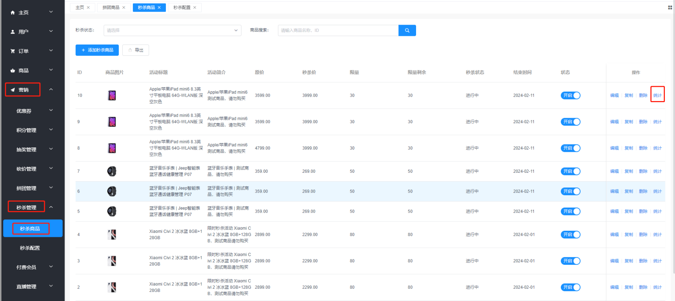Toggle the status switch for item ID 10

(570, 96)
